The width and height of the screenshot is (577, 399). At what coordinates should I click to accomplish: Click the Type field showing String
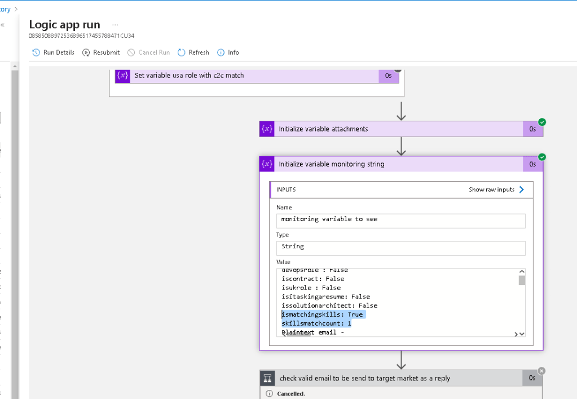tap(400, 248)
